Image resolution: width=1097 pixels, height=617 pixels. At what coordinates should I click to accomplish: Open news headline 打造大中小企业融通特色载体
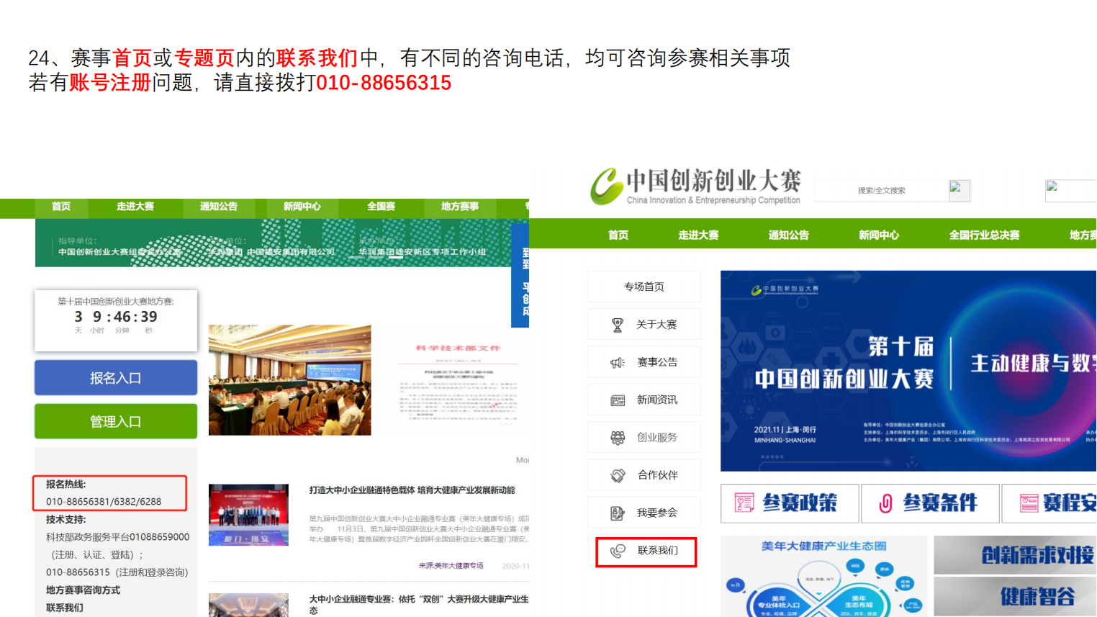point(412,490)
